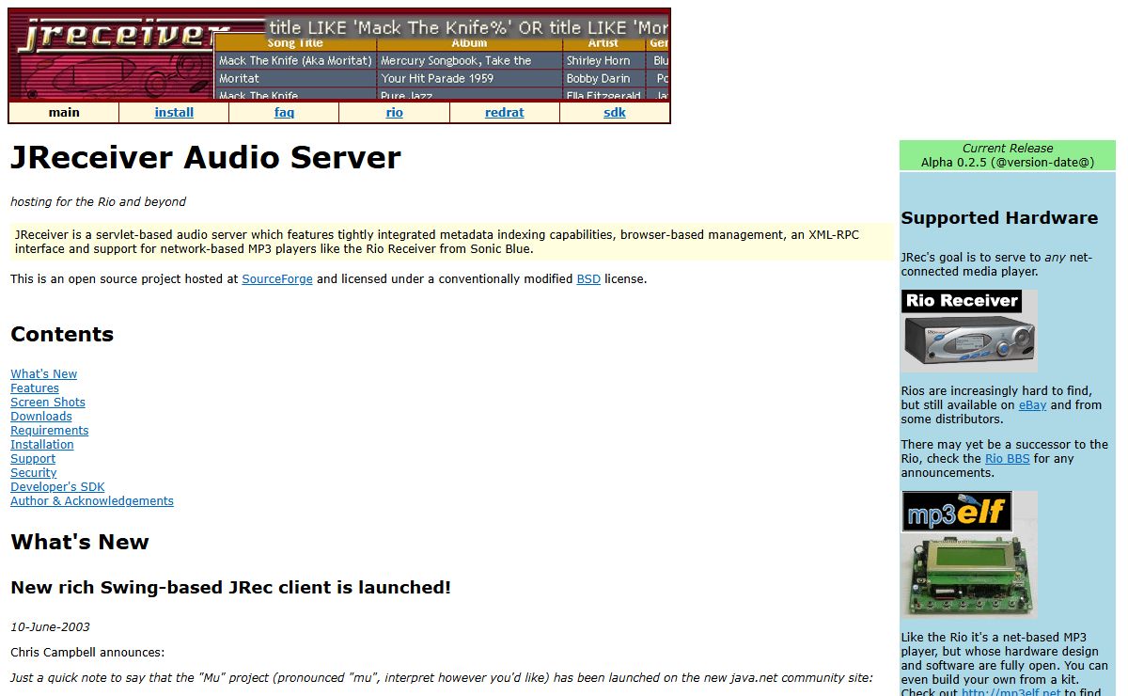The height and width of the screenshot is (696, 1128).
Task: Jump to Requirements contents link
Action: click(x=50, y=431)
